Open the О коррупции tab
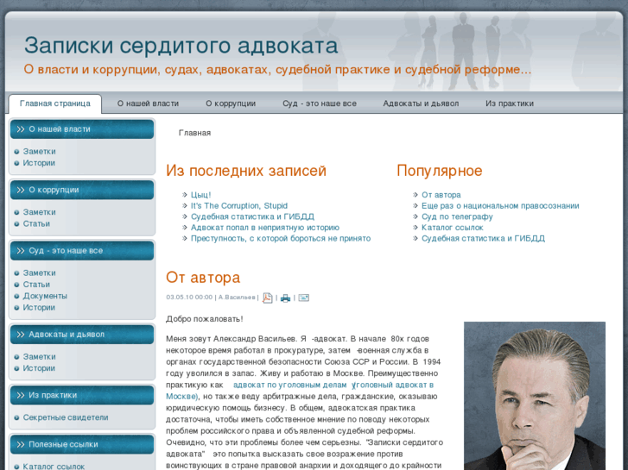This screenshot has width=628, height=470. (x=231, y=103)
